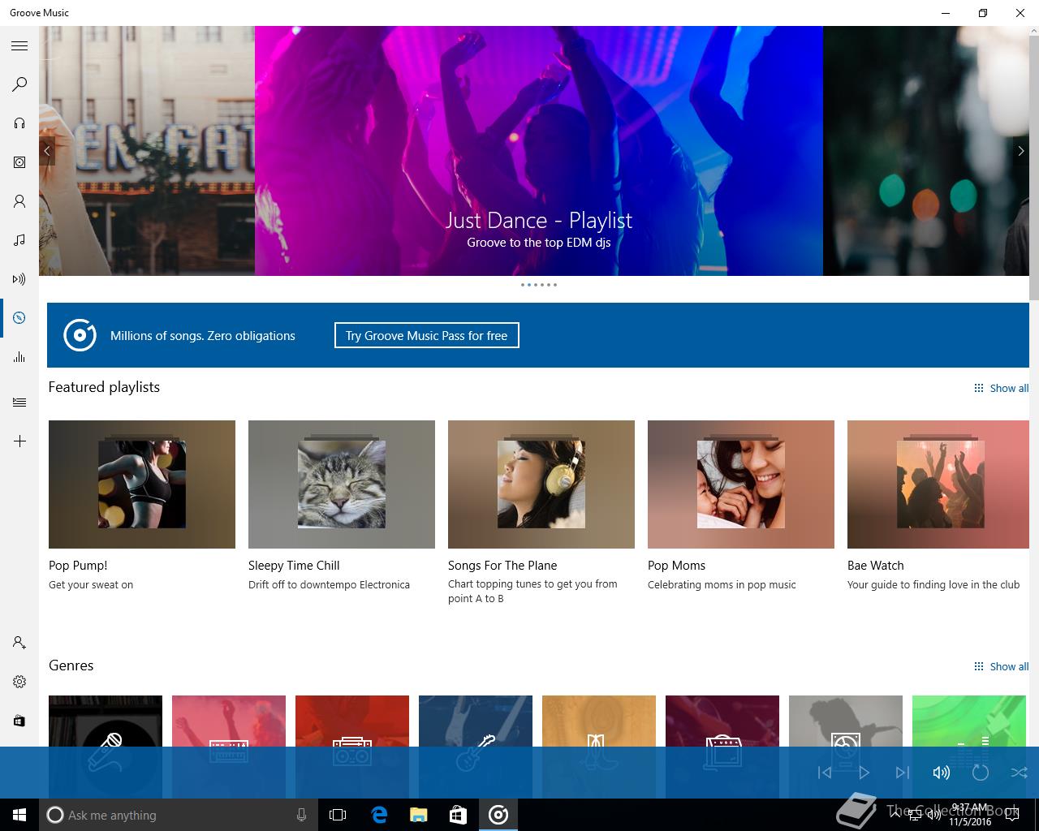Open the speaker-waves sidebar icon
This screenshot has width=1039, height=831.
click(x=19, y=279)
